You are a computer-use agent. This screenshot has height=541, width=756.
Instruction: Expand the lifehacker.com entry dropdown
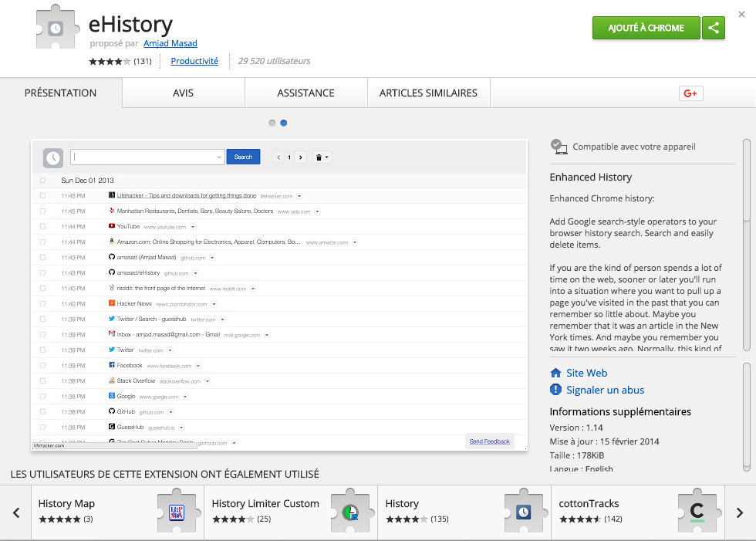pos(299,196)
